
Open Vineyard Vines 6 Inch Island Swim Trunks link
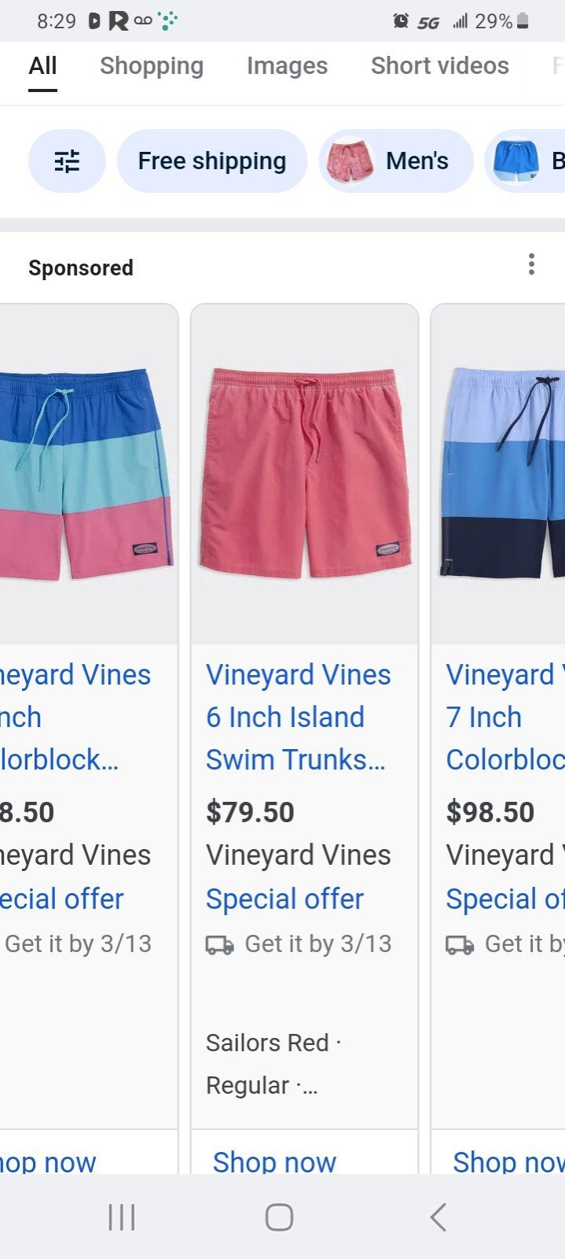(x=299, y=718)
